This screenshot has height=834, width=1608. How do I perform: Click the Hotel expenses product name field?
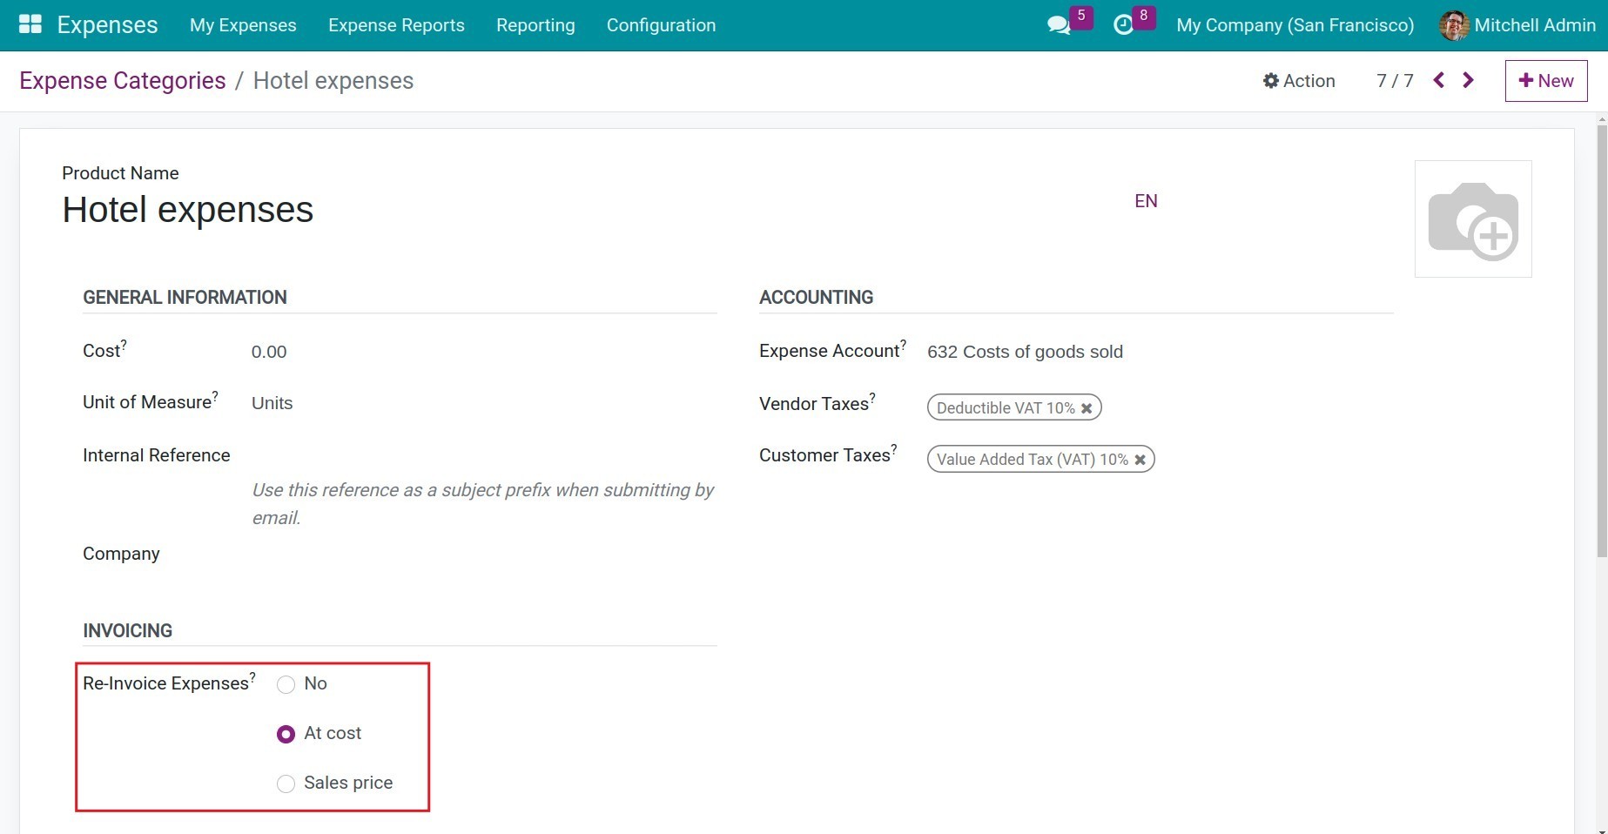coord(187,209)
